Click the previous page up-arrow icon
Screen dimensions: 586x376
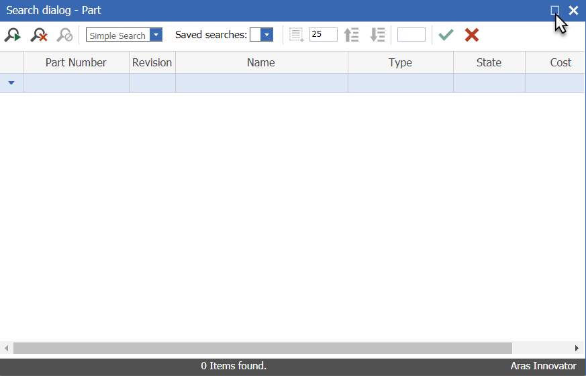point(351,35)
